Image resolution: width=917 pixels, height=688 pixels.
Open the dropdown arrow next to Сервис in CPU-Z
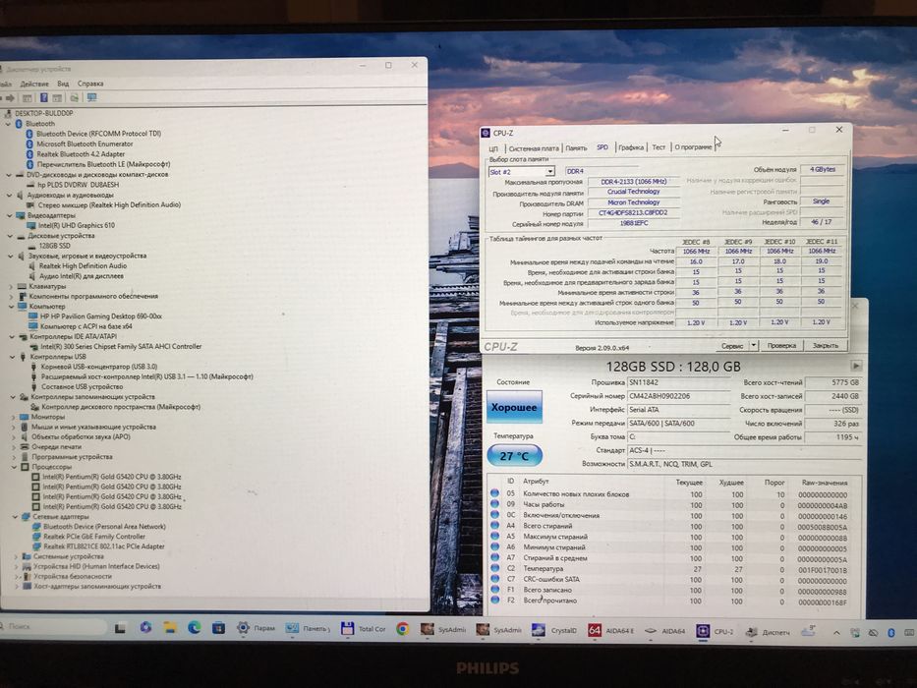(x=753, y=345)
